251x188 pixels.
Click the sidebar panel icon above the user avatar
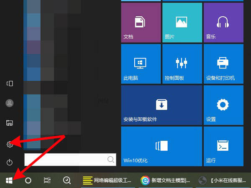click(x=10, y=84)
